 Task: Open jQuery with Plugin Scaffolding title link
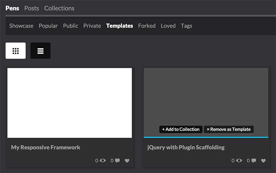tap(186, 148)
